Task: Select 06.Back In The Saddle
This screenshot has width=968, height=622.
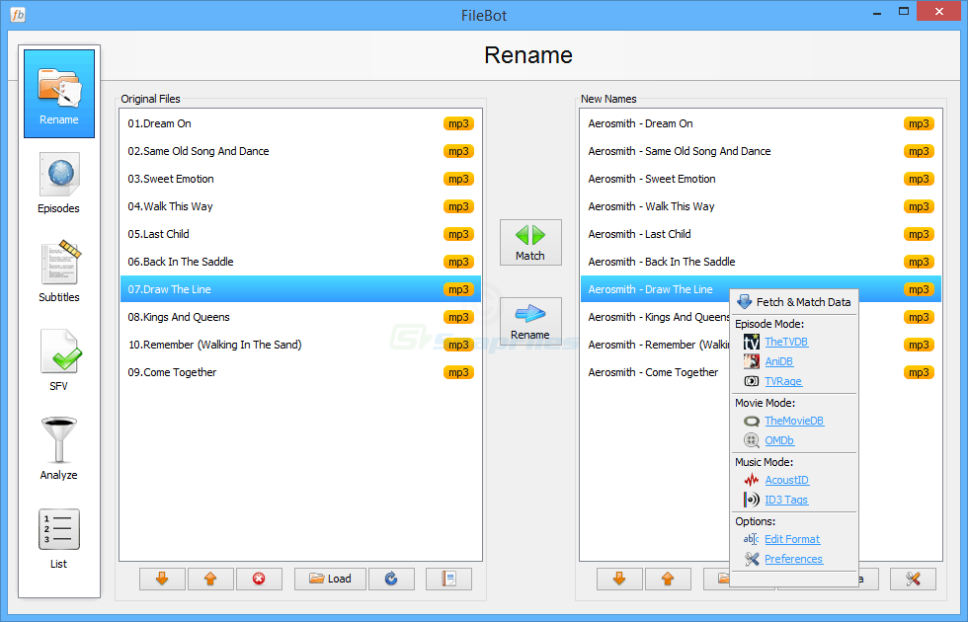Action: coord(300,262)
